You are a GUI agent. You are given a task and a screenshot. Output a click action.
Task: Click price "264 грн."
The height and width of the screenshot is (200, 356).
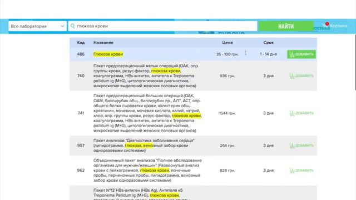[228, 146]
